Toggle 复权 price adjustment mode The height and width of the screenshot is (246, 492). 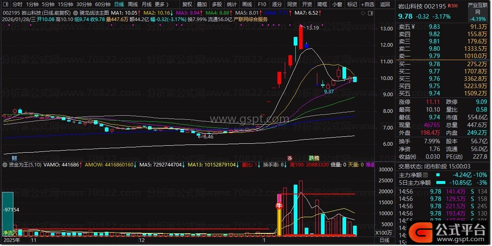coord(187,4)
